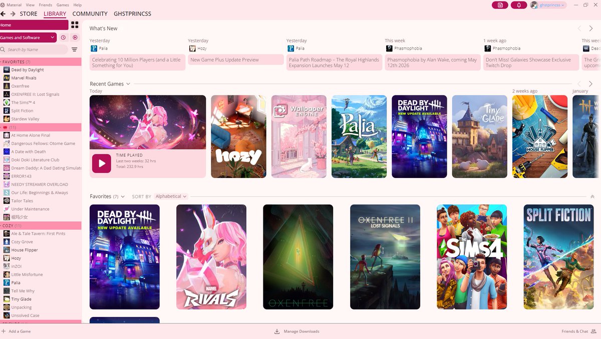601x339 pixels.
Task: Expand the Recent Games shelf dropdown chevron
Action: (x=128, y=84)
